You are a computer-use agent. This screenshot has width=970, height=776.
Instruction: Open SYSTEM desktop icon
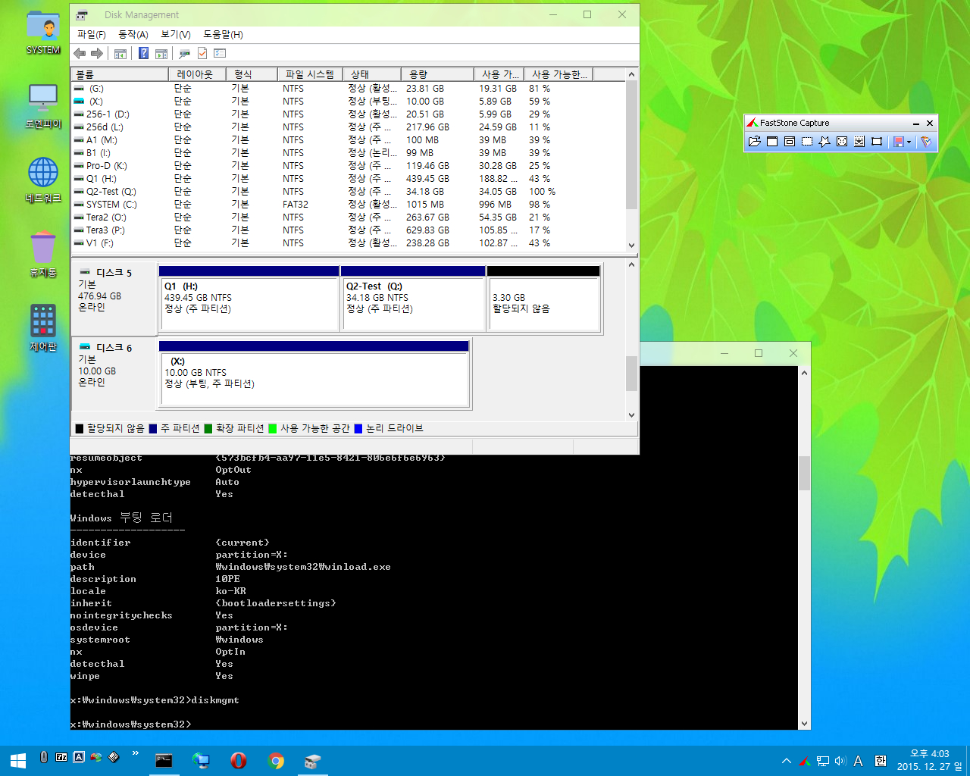click(43, 33)
